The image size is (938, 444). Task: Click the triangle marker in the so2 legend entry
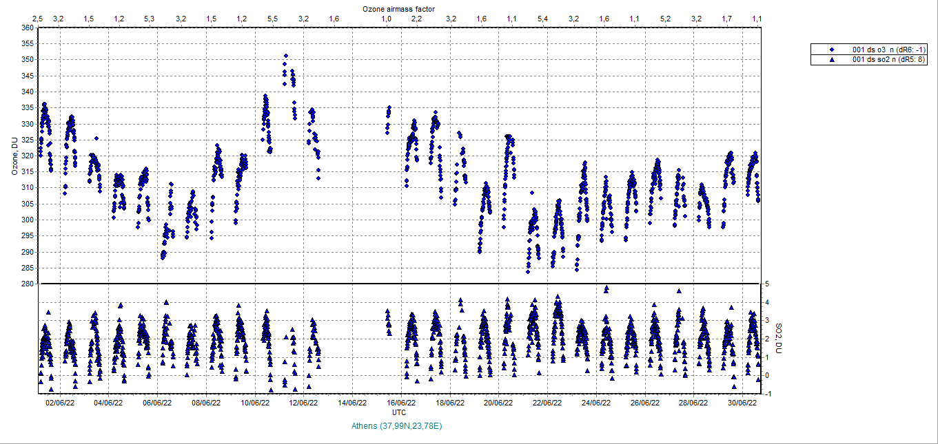(x=832, y=61)
